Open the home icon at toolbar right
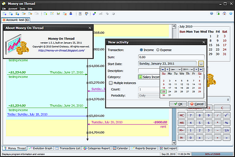Viewport: 235px width, 157px height. pyautogui.click(x=224, y=13)
